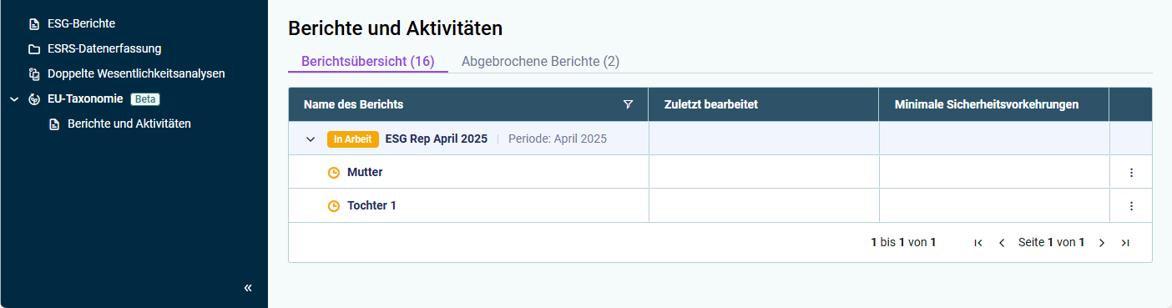The image size is (1172, 308).
Task: Click the ESG-Berichte document icon
Action: [x=34, y=24]
